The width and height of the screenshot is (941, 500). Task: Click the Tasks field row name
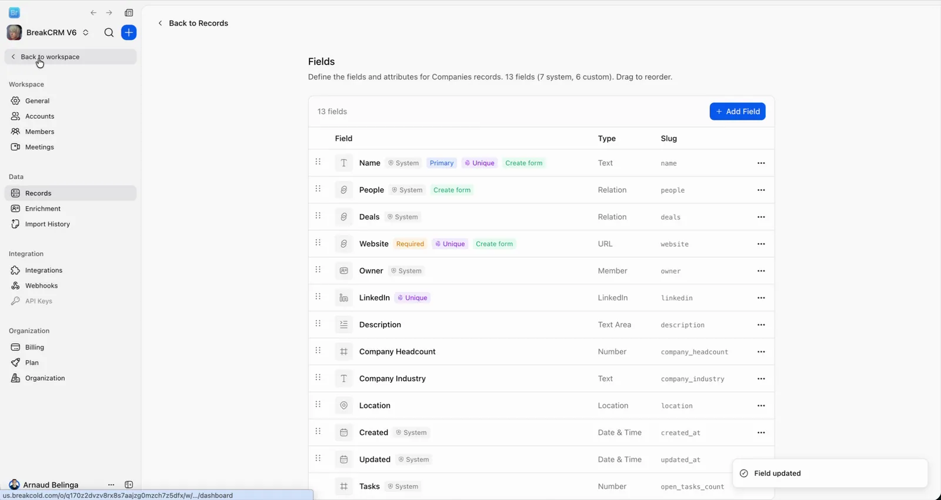pyautogui.click(x=369, y=486)
